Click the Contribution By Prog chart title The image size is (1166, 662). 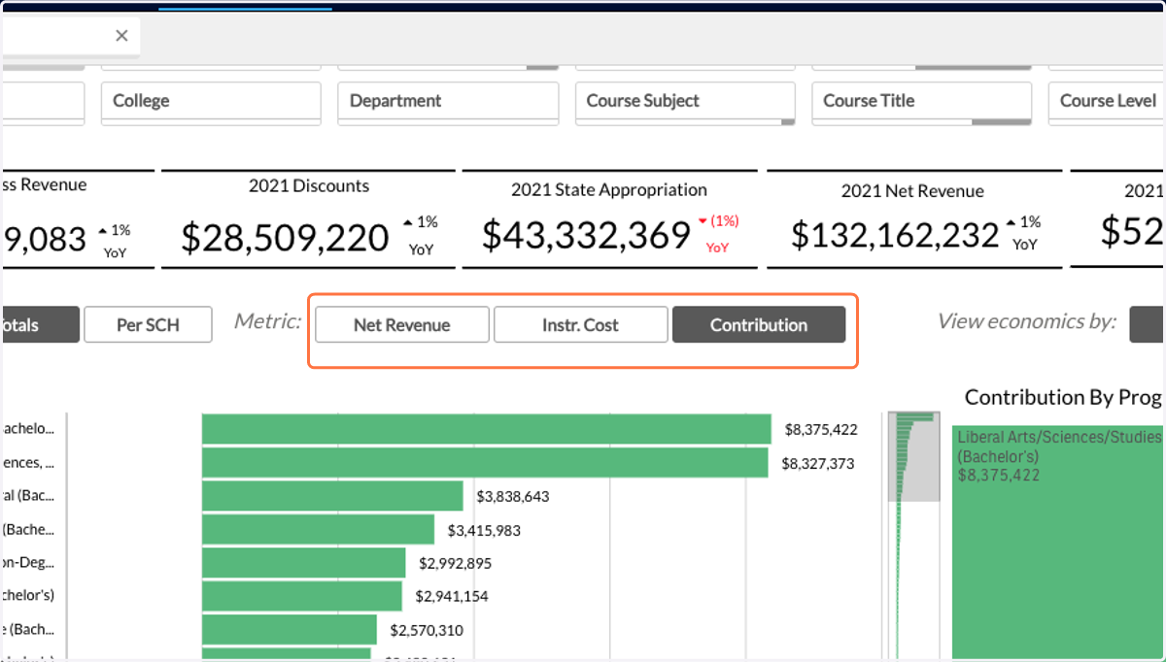pyautogui.click(x=1063, y=397)
